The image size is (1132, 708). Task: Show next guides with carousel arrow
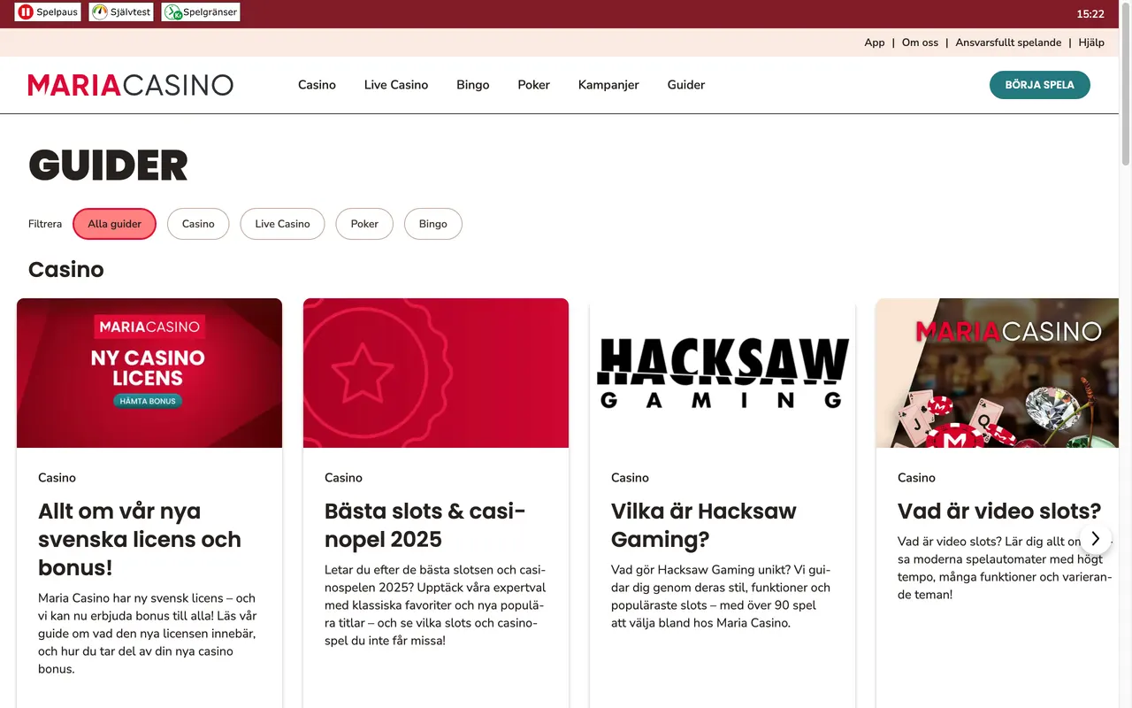coord(1096,538)
